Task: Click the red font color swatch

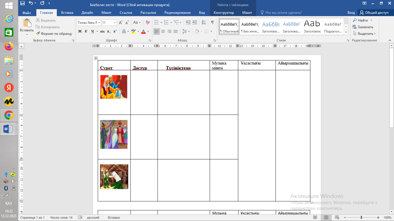Action: pos(143,31)
